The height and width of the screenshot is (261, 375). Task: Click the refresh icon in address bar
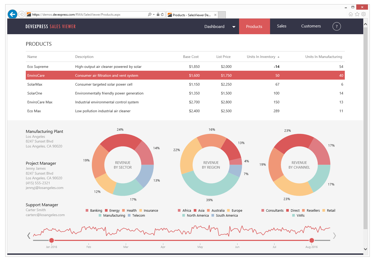pos(162,15)
